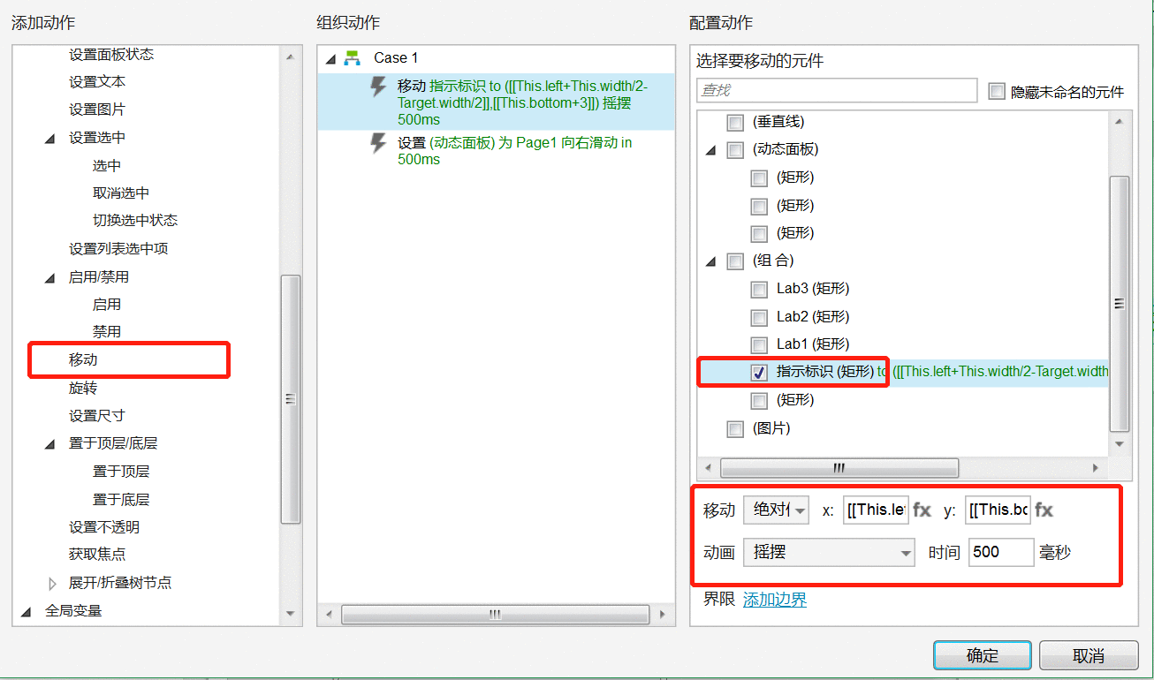Check the (动态面板) widget checkbox
This screenshot has height=680, width=1154.
[735, 150]
